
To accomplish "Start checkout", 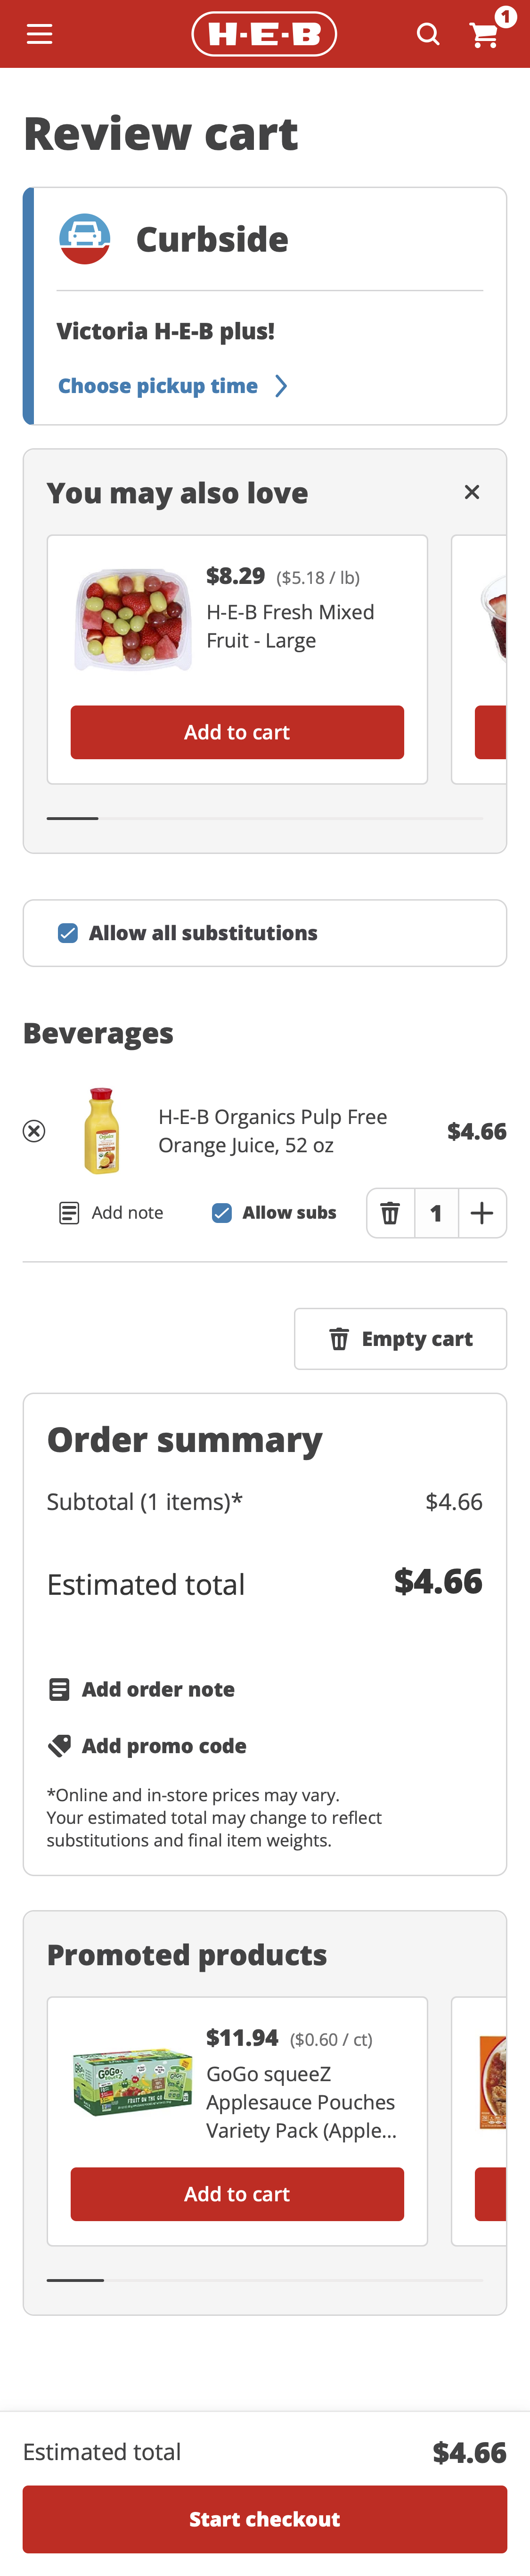I will pyautogui.click(x=265, y=2518).
